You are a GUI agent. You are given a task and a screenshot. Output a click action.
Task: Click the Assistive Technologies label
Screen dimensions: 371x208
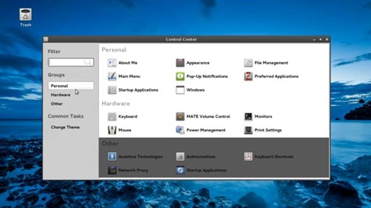pyautogui.click(x=140, y=157)
